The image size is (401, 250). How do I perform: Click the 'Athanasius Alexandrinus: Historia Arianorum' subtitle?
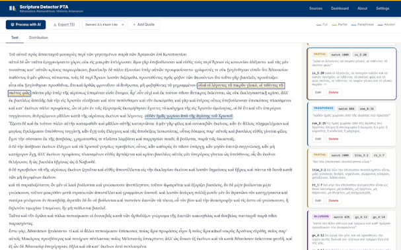click(51, 11)
